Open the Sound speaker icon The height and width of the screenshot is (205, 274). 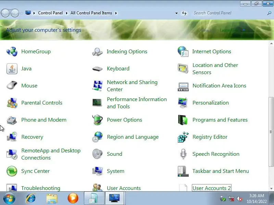click(97, 154)
